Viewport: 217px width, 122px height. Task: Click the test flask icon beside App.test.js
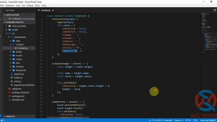tap(12, 74)
